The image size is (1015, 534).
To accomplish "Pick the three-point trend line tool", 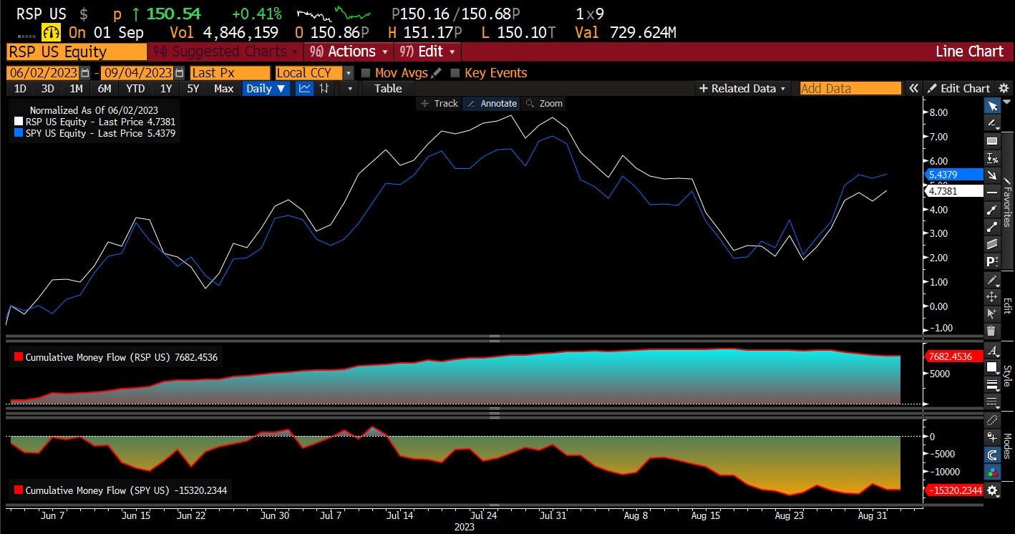I will pyautogui.click(x=992, y=210).
